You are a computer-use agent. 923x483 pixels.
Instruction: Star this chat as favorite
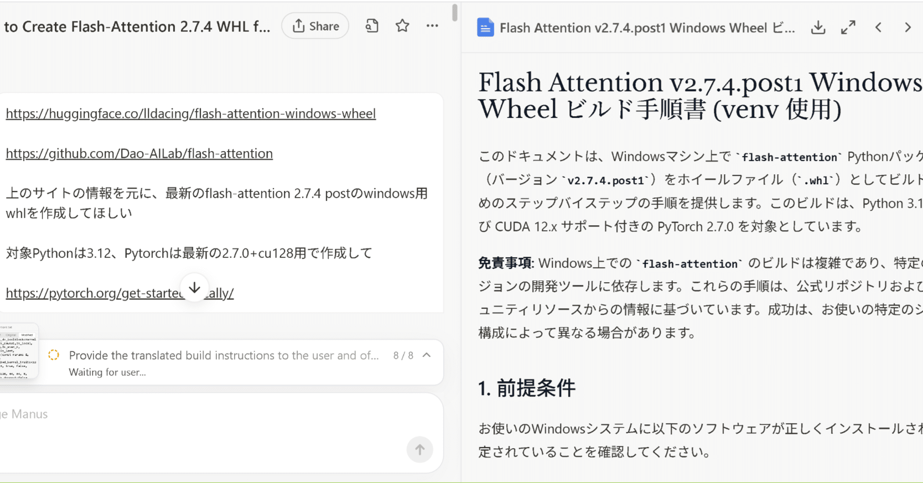tap(402, 26)
